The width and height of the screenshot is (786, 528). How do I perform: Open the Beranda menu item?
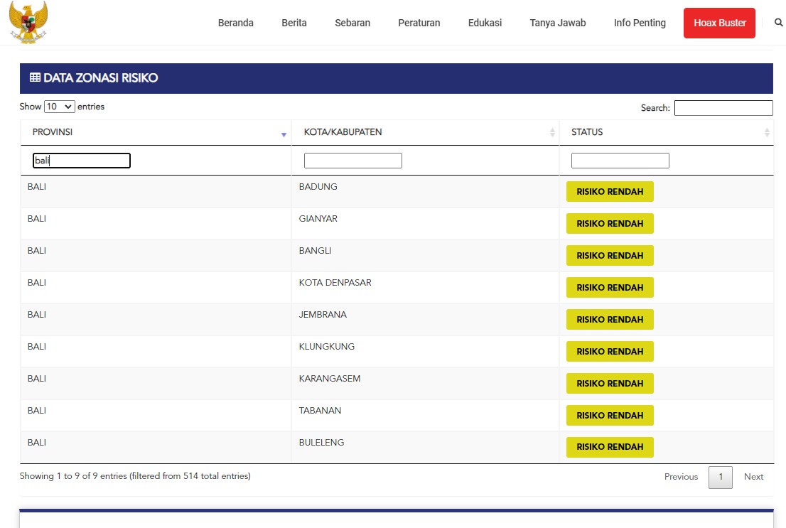pos(235,23)
